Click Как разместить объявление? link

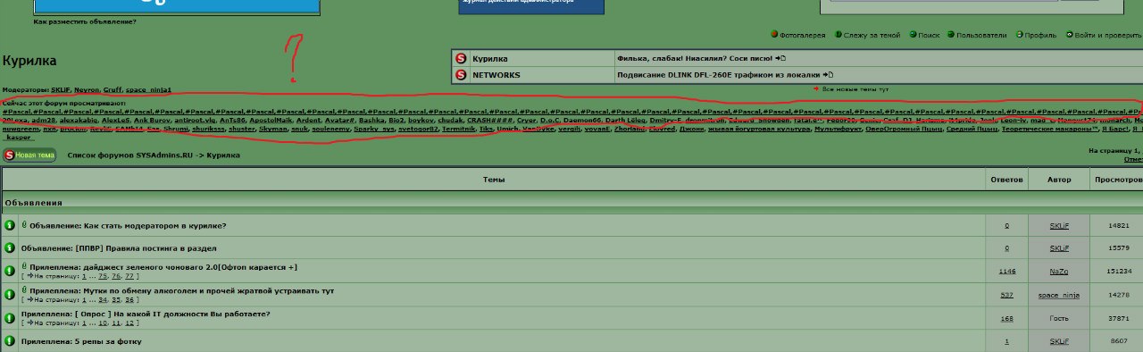[85, 21]
